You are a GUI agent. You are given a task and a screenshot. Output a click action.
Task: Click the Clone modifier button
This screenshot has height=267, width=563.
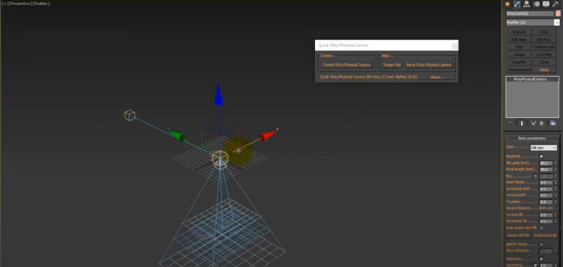(x=544, y=62)
